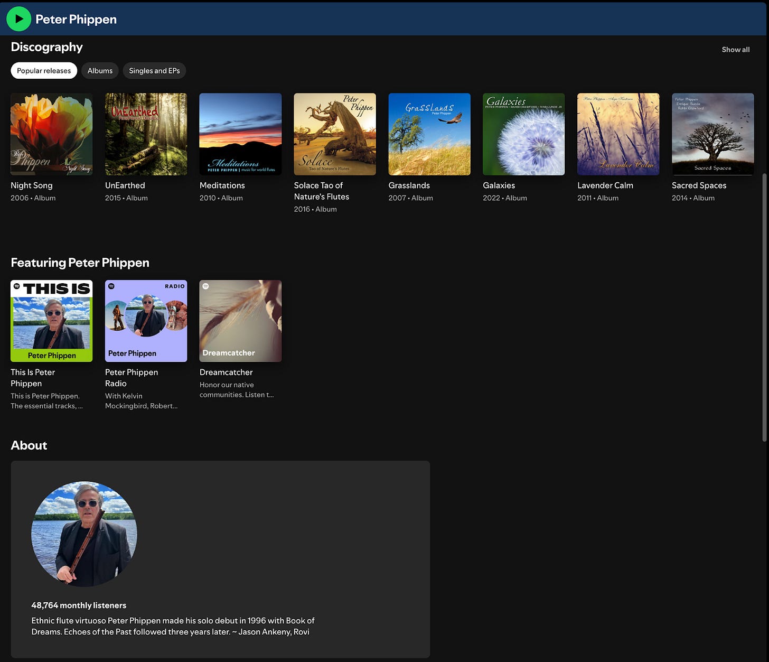Open the Night Song album cover
Image resolution: width=769 pixels, height=662 pixels.
pyautogui.click(x=52, y=134)
